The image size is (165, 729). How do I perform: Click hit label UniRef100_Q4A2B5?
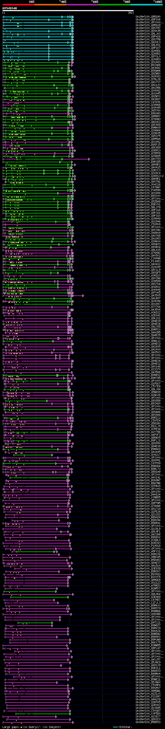pos(148,332)
